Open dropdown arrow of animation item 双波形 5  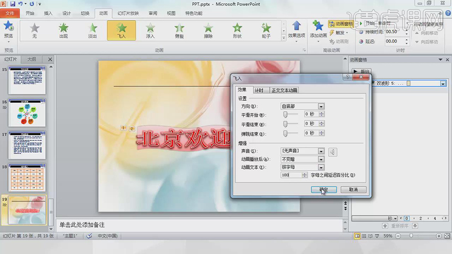pos(443,83)
